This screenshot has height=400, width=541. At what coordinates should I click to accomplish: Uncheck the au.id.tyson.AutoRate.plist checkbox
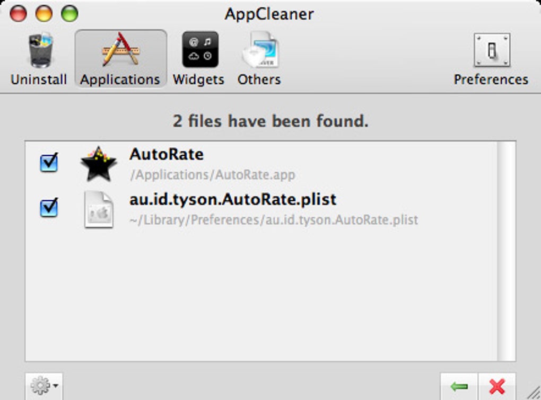(x=49, y=209)
